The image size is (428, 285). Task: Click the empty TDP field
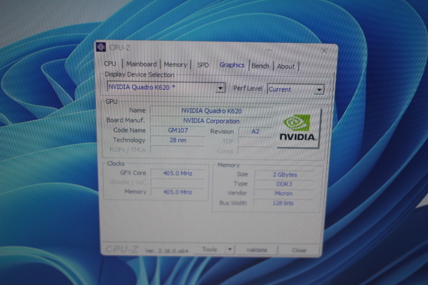255,141
